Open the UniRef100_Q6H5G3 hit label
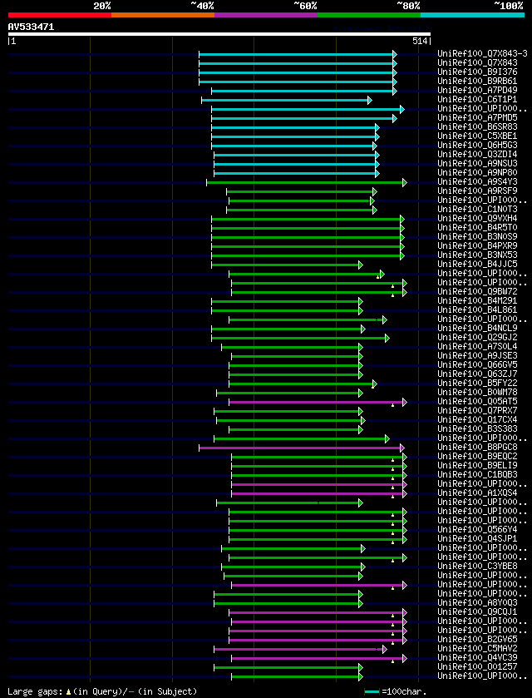The image size is (532, 698). click(478, 146)
